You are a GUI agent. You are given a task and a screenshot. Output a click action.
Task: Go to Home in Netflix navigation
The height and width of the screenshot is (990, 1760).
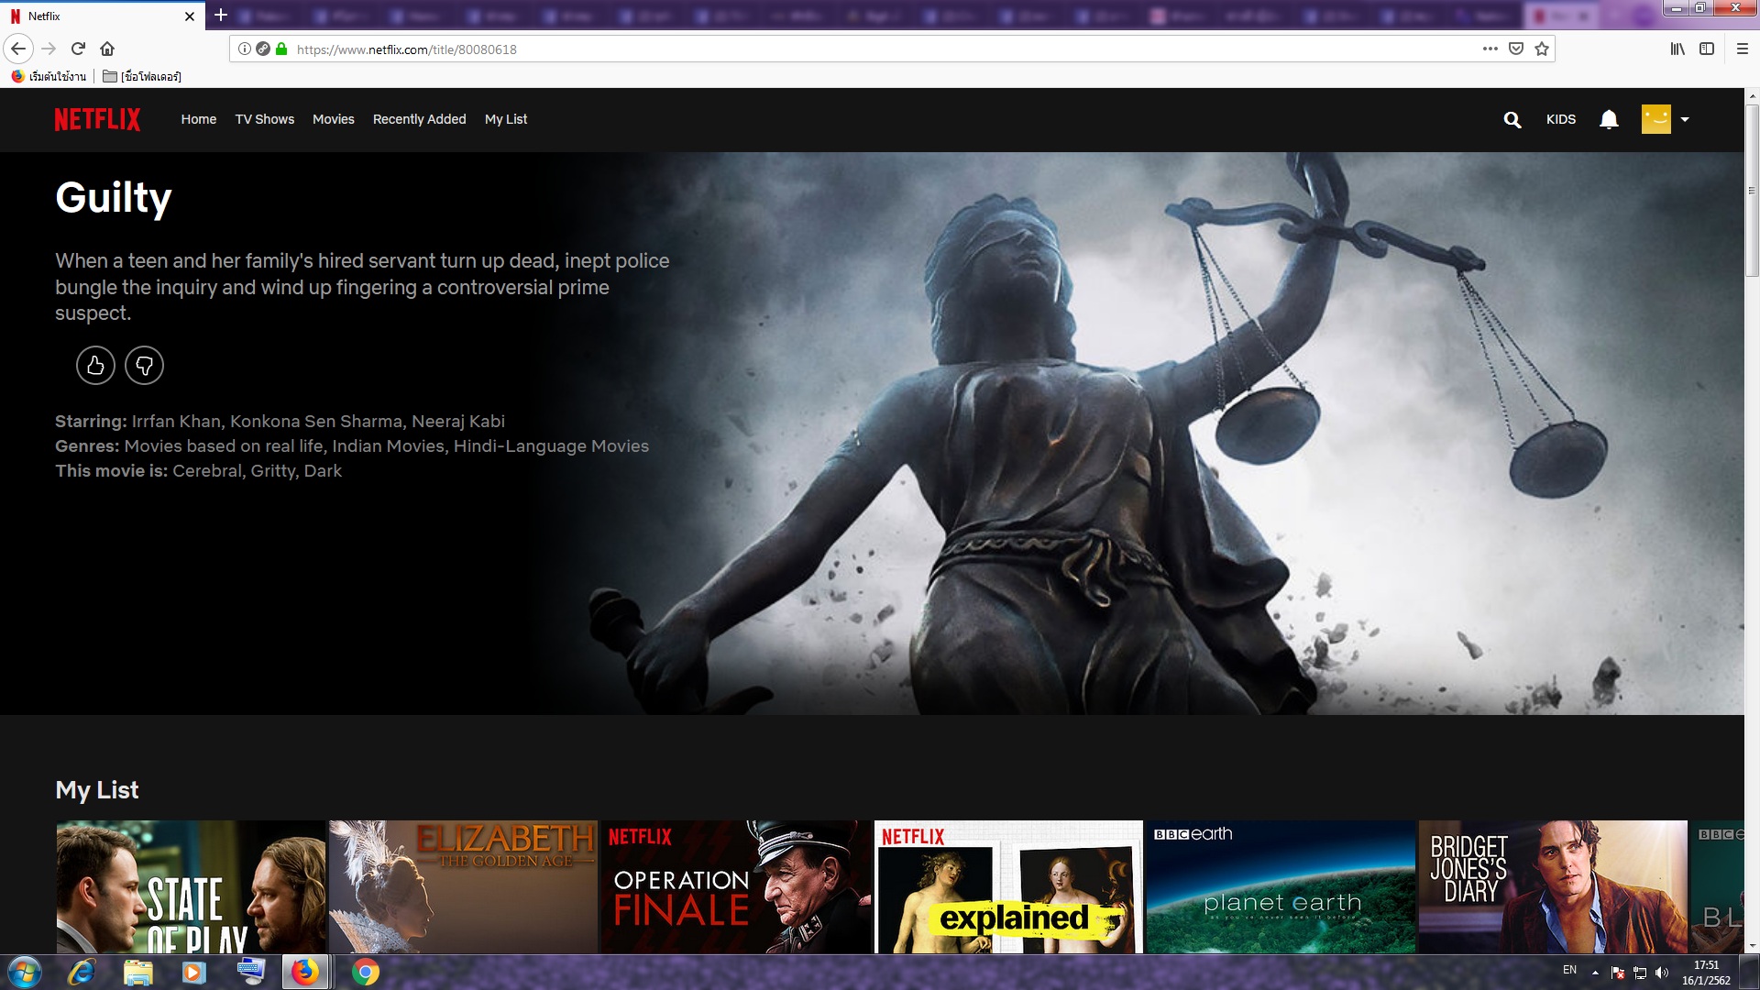pyautogui.click(x=199, y=119)
